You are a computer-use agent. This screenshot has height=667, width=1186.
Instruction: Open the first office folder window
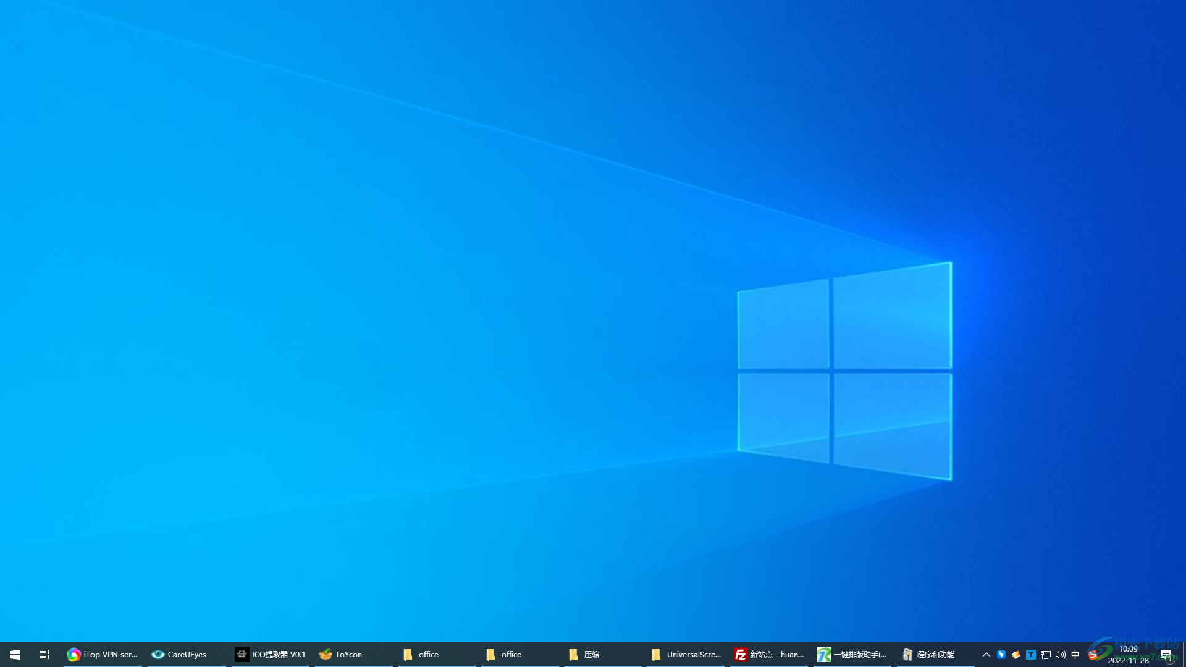pyautogui.click(x=437, y=654)
